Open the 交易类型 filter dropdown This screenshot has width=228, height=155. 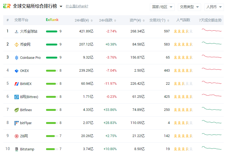[189, 7]
